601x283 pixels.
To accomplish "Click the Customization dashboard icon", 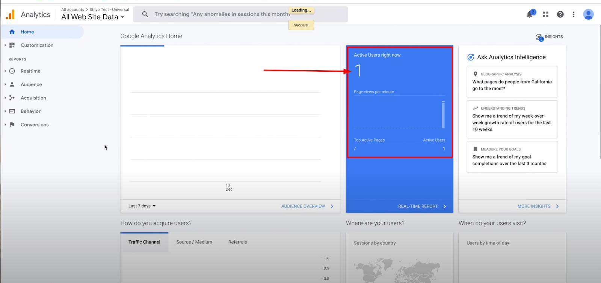I will click(x=12, y=45).
